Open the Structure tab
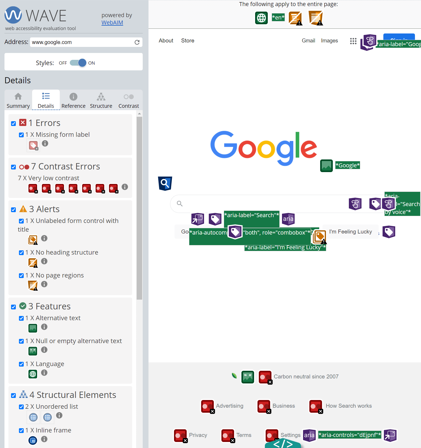The image size is (421, 448). click(101, 100)
